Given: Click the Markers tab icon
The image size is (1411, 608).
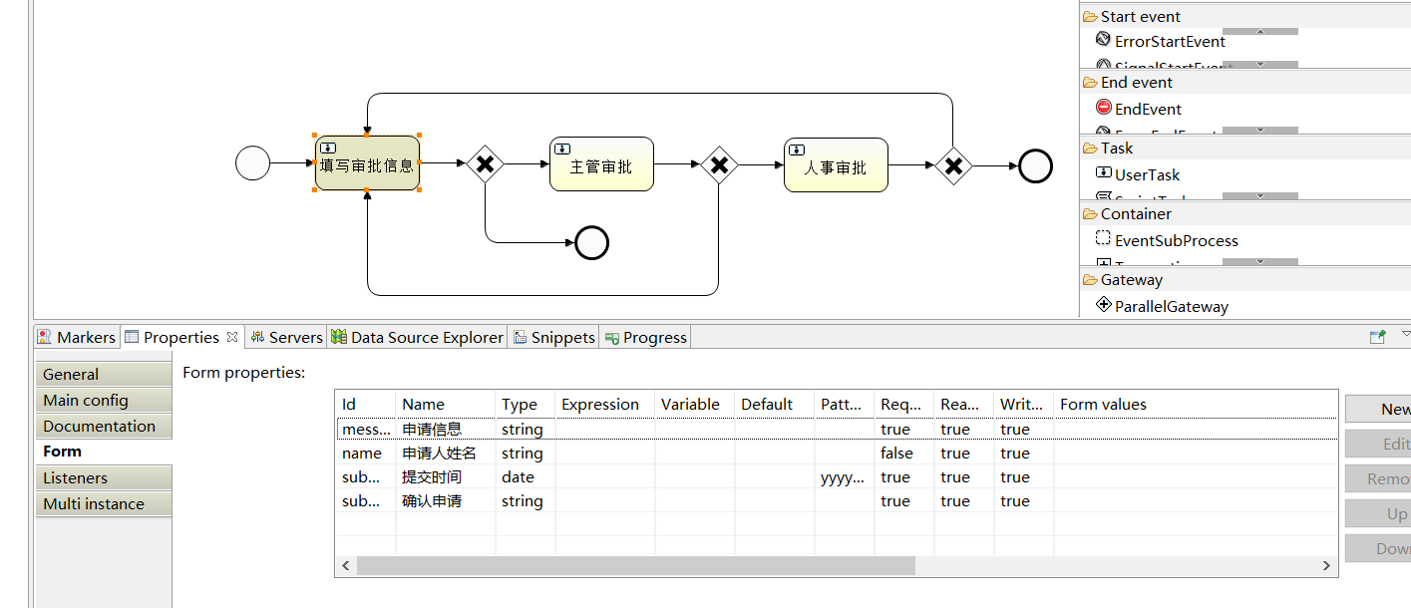Looking at the screenshot, I should point(45,337).
